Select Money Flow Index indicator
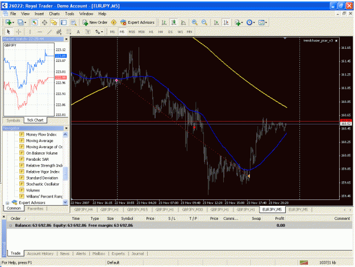The width and height of the screenshot is (355, 267). pos(41,135)
